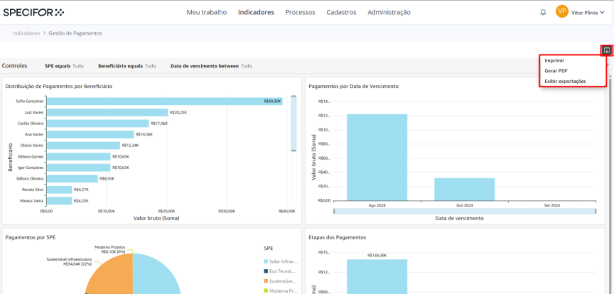Click the Débora Oliveira bar

(72, 178)
